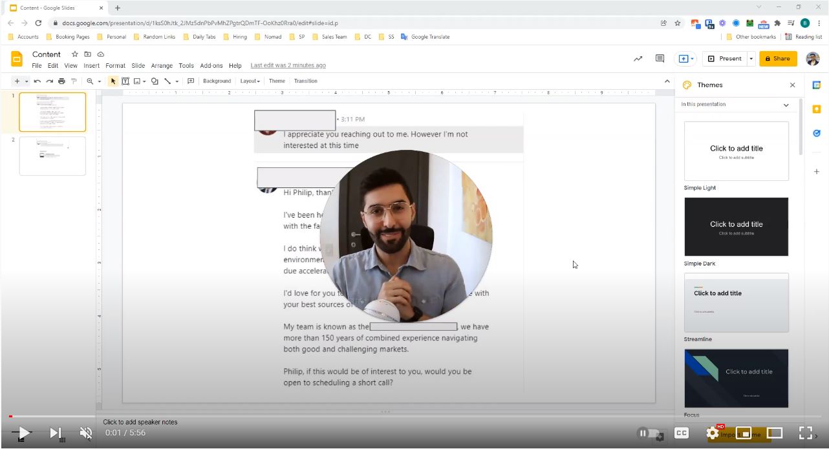Image resolution: width=829 pixels, height=449 pixels.
Task: Open the Layout dropdown
Action: click(x=250, y=81)
